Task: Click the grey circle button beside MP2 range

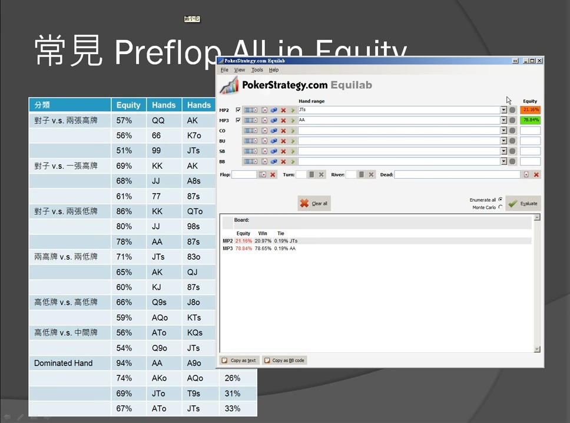Action: [512, 110]
